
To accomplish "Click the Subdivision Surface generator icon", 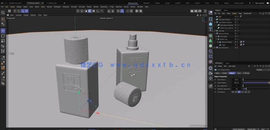I will [211, 36].
